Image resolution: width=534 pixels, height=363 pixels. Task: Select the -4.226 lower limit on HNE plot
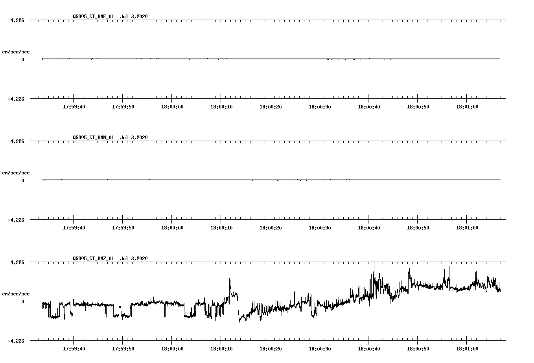tap(16, 99)
